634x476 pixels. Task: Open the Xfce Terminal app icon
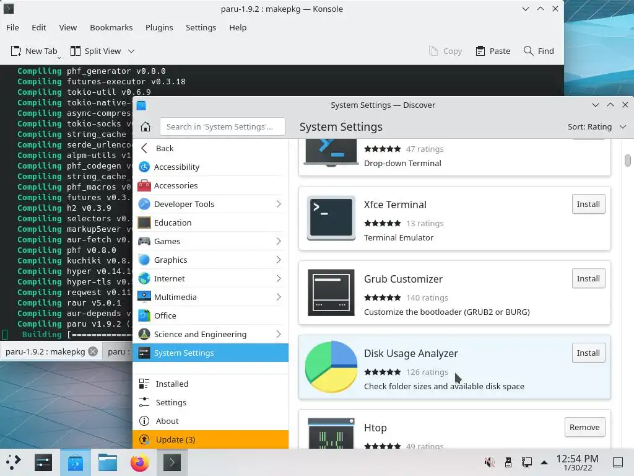(x=331, y=218)
